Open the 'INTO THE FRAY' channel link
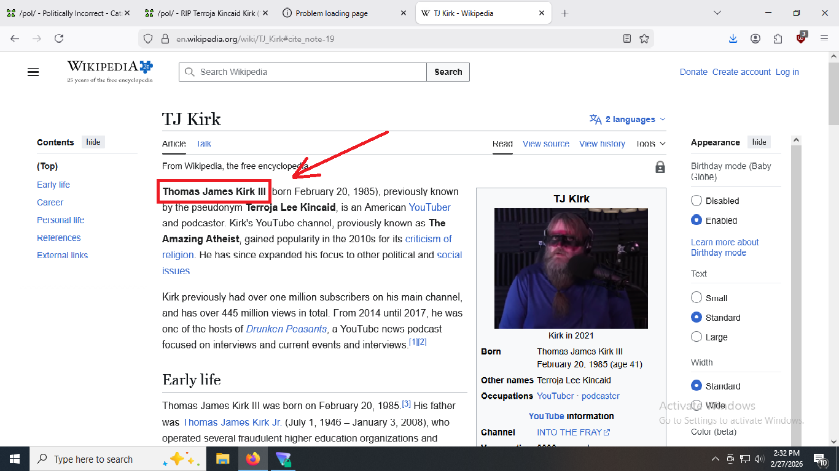 (573, 432)
